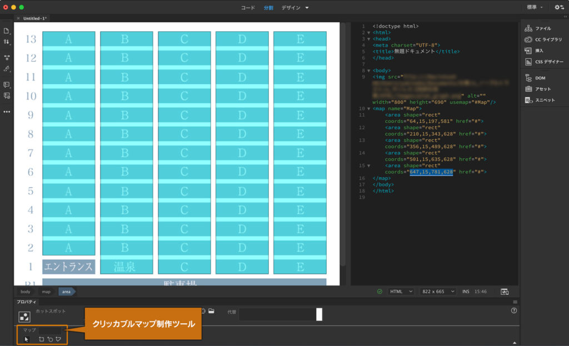Select the oval hotspot tool
The image size is (569, 346).
(50, 339)
